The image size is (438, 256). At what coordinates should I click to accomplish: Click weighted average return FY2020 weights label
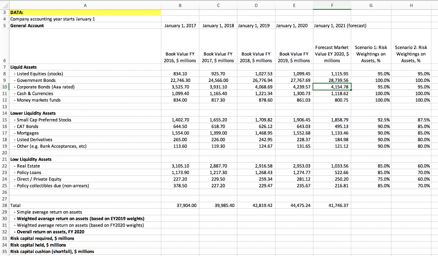tap(79, 225)
